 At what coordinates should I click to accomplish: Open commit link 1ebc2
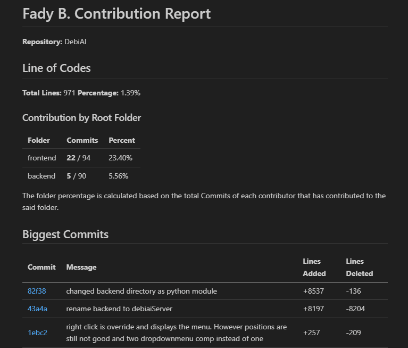[x=37, y=333]
